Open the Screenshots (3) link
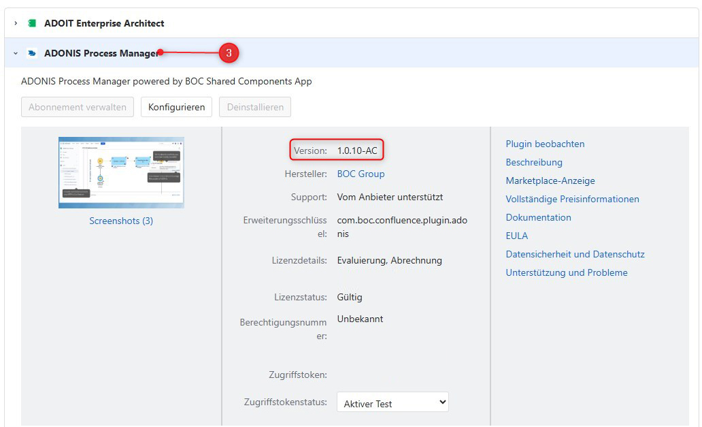Image resolution: width=702 pixels, height=427 pixels. [x=121, y=221]
